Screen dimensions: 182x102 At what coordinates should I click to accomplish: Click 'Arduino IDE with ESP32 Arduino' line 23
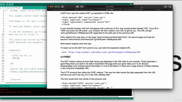tap(28, 69)
